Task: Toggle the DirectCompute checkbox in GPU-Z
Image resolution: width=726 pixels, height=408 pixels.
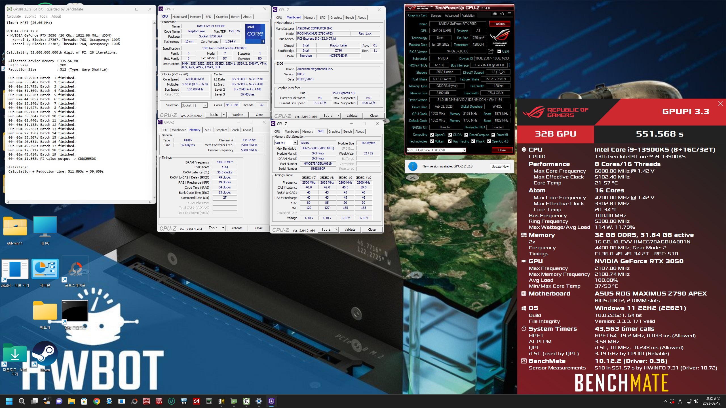Action: (x=466, y=135)
